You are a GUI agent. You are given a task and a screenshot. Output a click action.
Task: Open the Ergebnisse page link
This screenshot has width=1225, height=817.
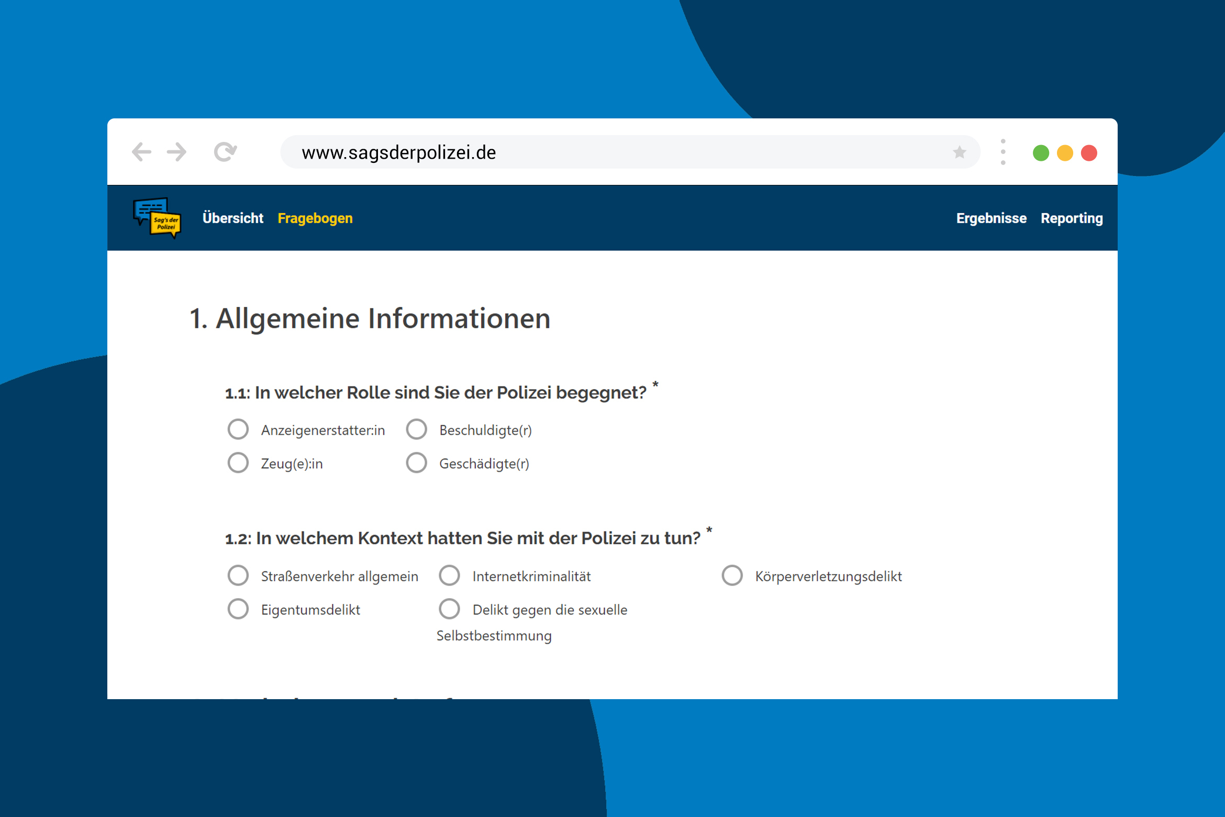click(991, 218)
